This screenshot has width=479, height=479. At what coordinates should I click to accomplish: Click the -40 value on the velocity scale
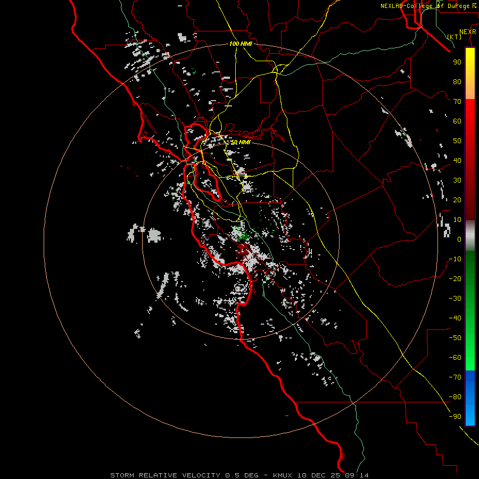455,318
